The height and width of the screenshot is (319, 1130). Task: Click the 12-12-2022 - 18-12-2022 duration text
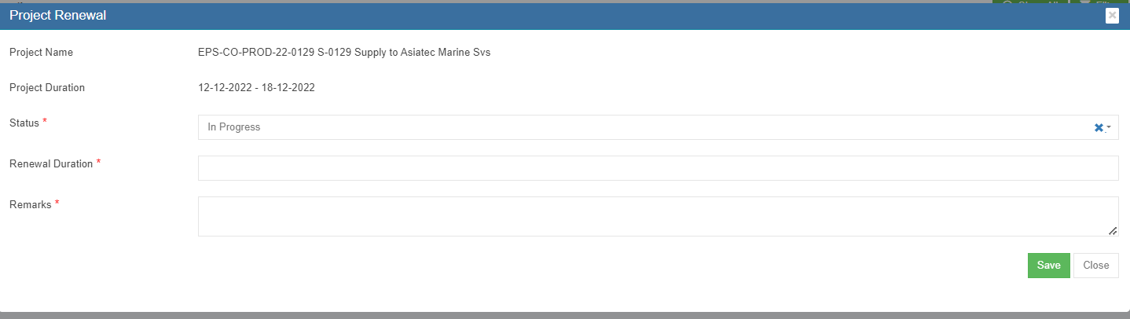[x=256, y=88]
